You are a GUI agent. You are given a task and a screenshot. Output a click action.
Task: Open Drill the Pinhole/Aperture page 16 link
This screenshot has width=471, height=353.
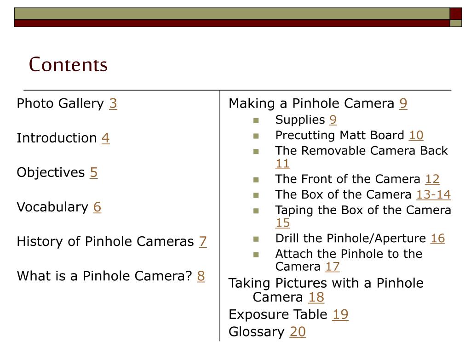[x=438, y=238]
